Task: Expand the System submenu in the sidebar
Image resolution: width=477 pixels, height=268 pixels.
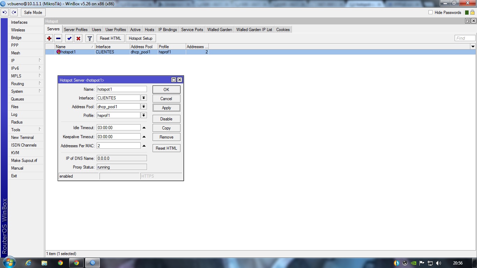Action: point(26,91)
